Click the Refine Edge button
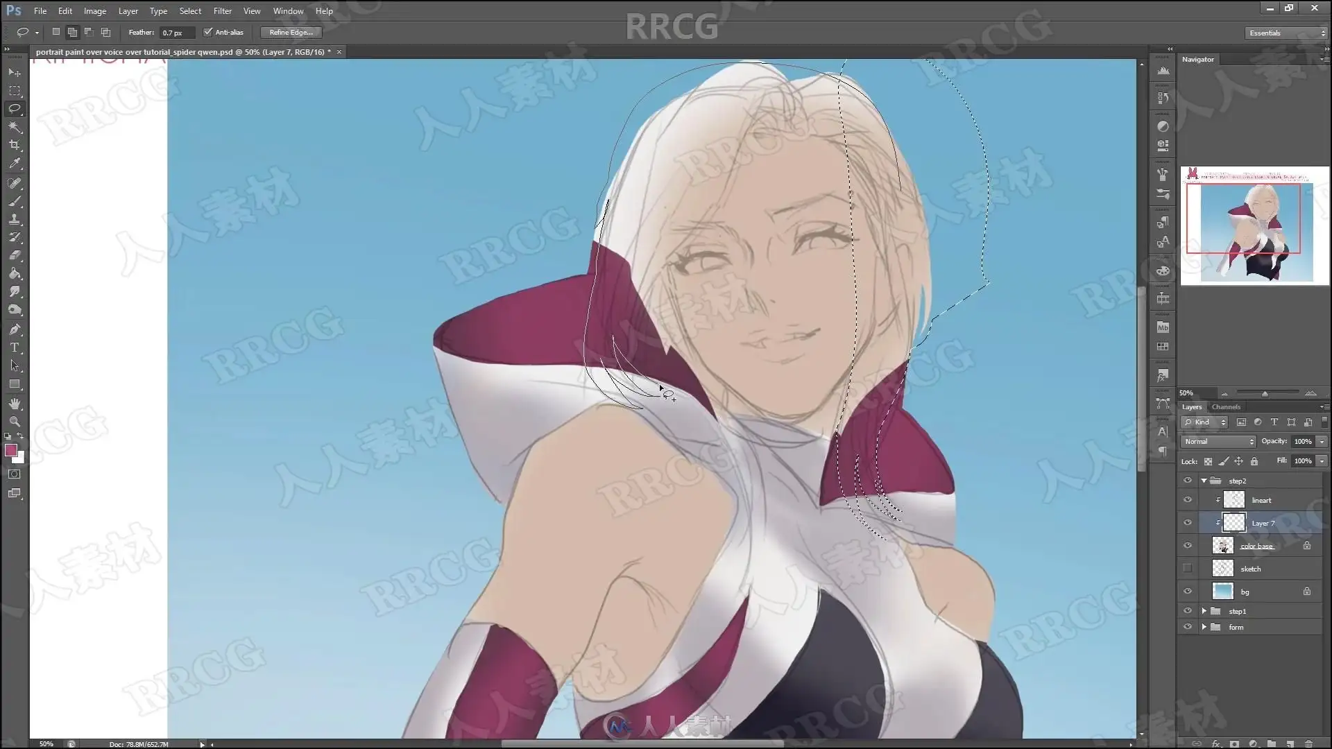The image size is (1332, 749). click(291, 33)
